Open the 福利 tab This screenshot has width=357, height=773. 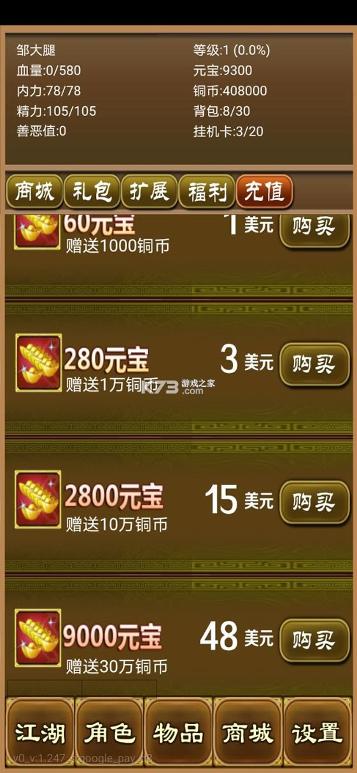207,191
